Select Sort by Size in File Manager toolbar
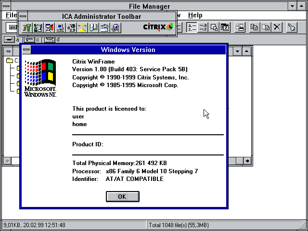Screen dimensions: 308x231 [214, 27]
